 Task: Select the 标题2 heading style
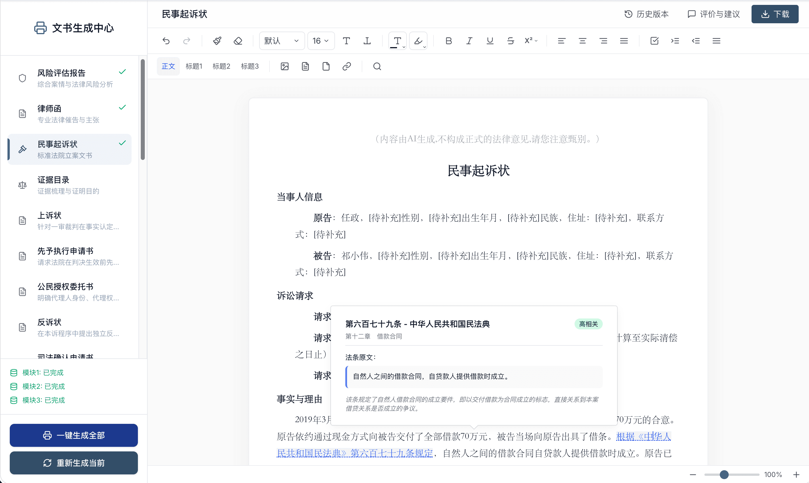tap(221, 66)
